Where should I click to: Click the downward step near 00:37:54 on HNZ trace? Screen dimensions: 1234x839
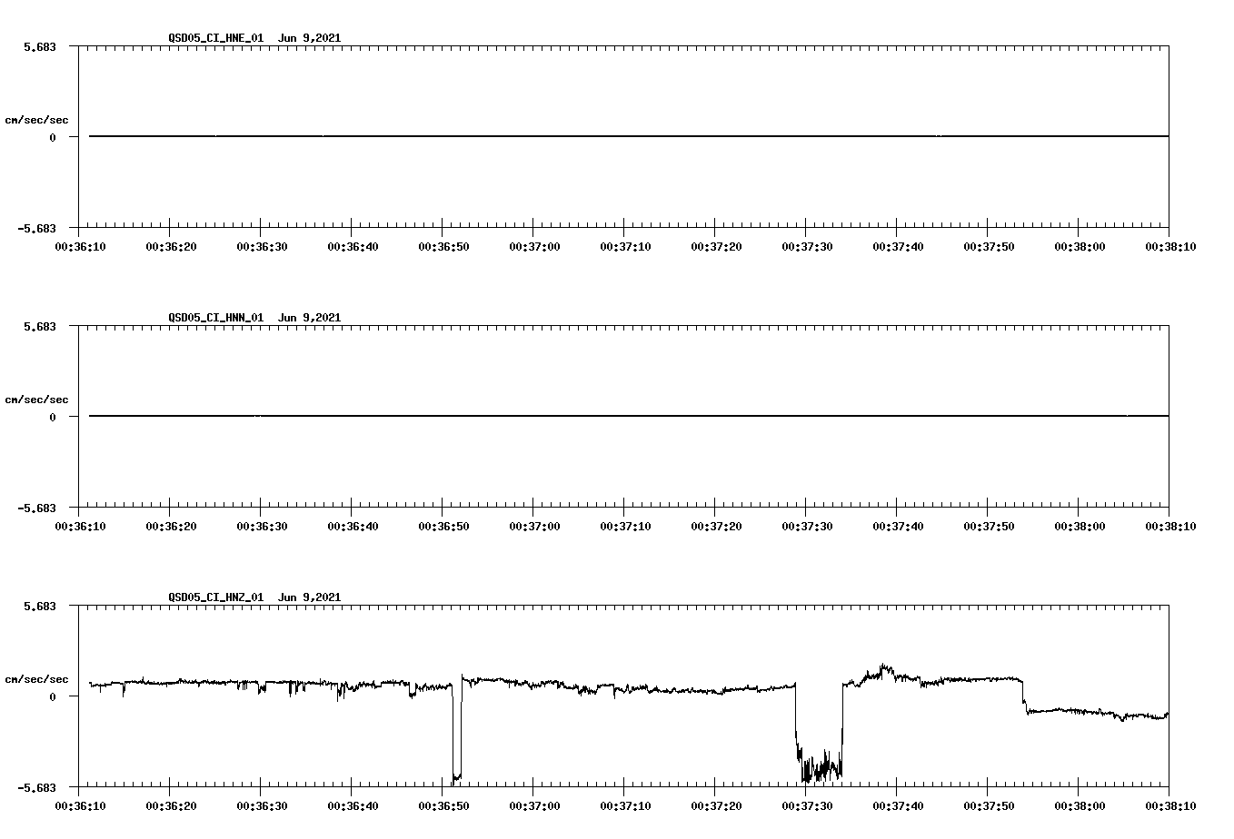pyautogui.click(x=1025, y=696)
